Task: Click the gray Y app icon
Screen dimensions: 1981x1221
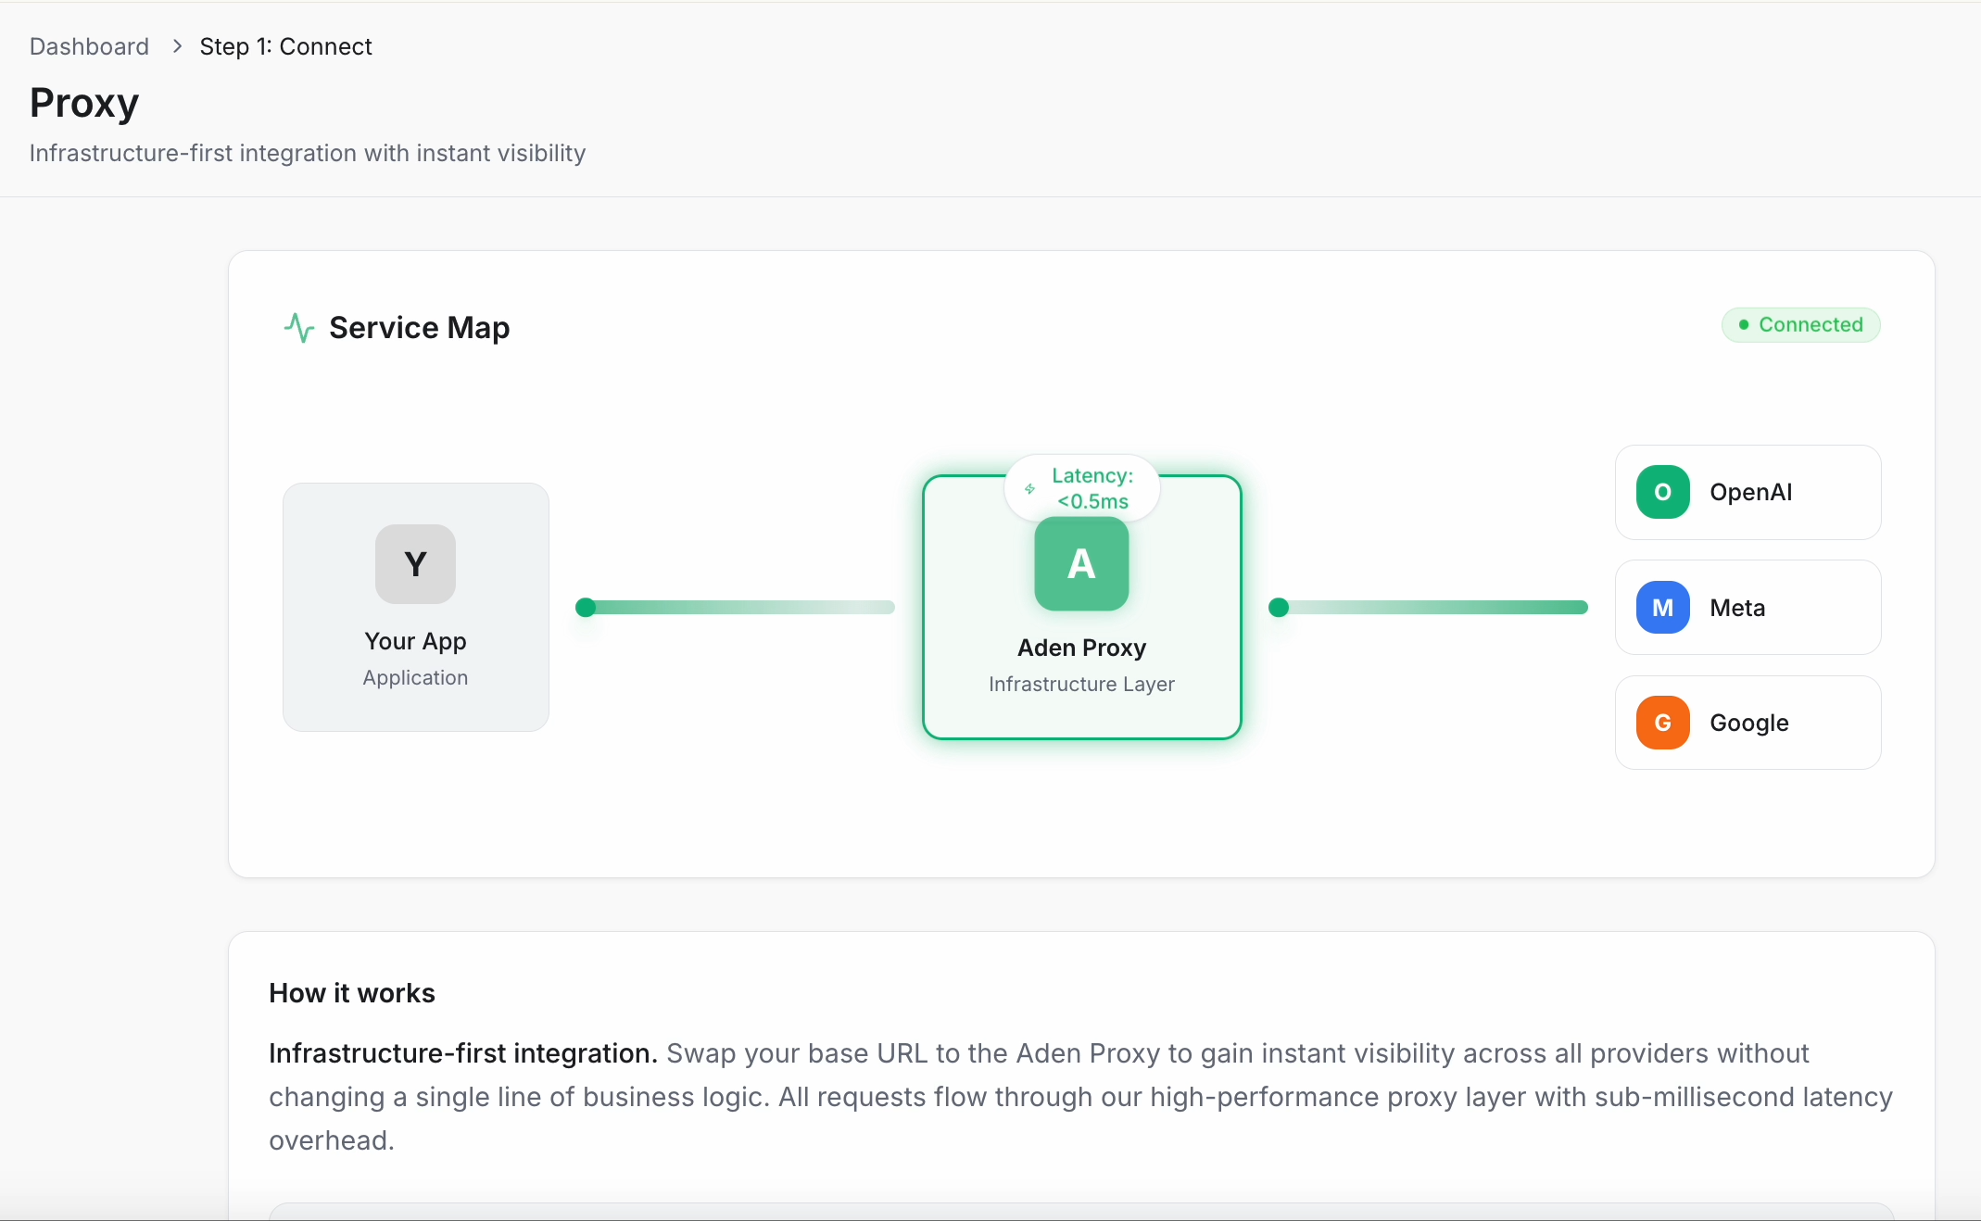Action: [x=415, y=564]
